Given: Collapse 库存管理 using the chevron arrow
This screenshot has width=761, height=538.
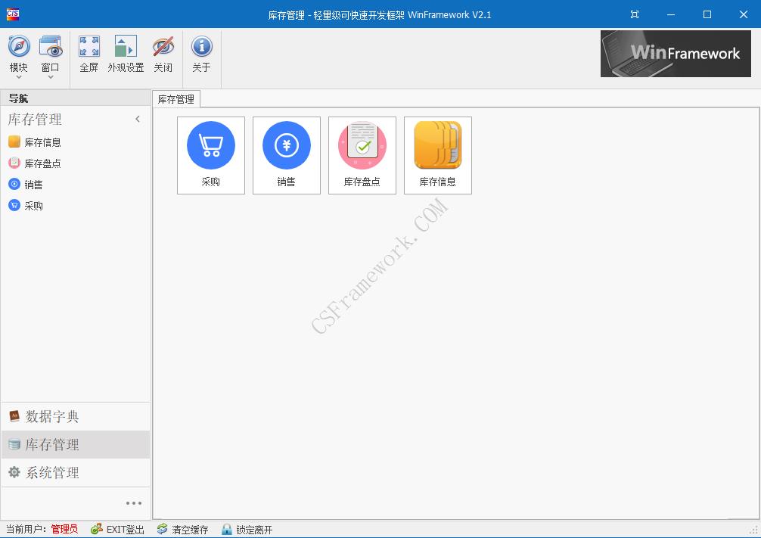Looking at the screenshot, I should point(138,119).
